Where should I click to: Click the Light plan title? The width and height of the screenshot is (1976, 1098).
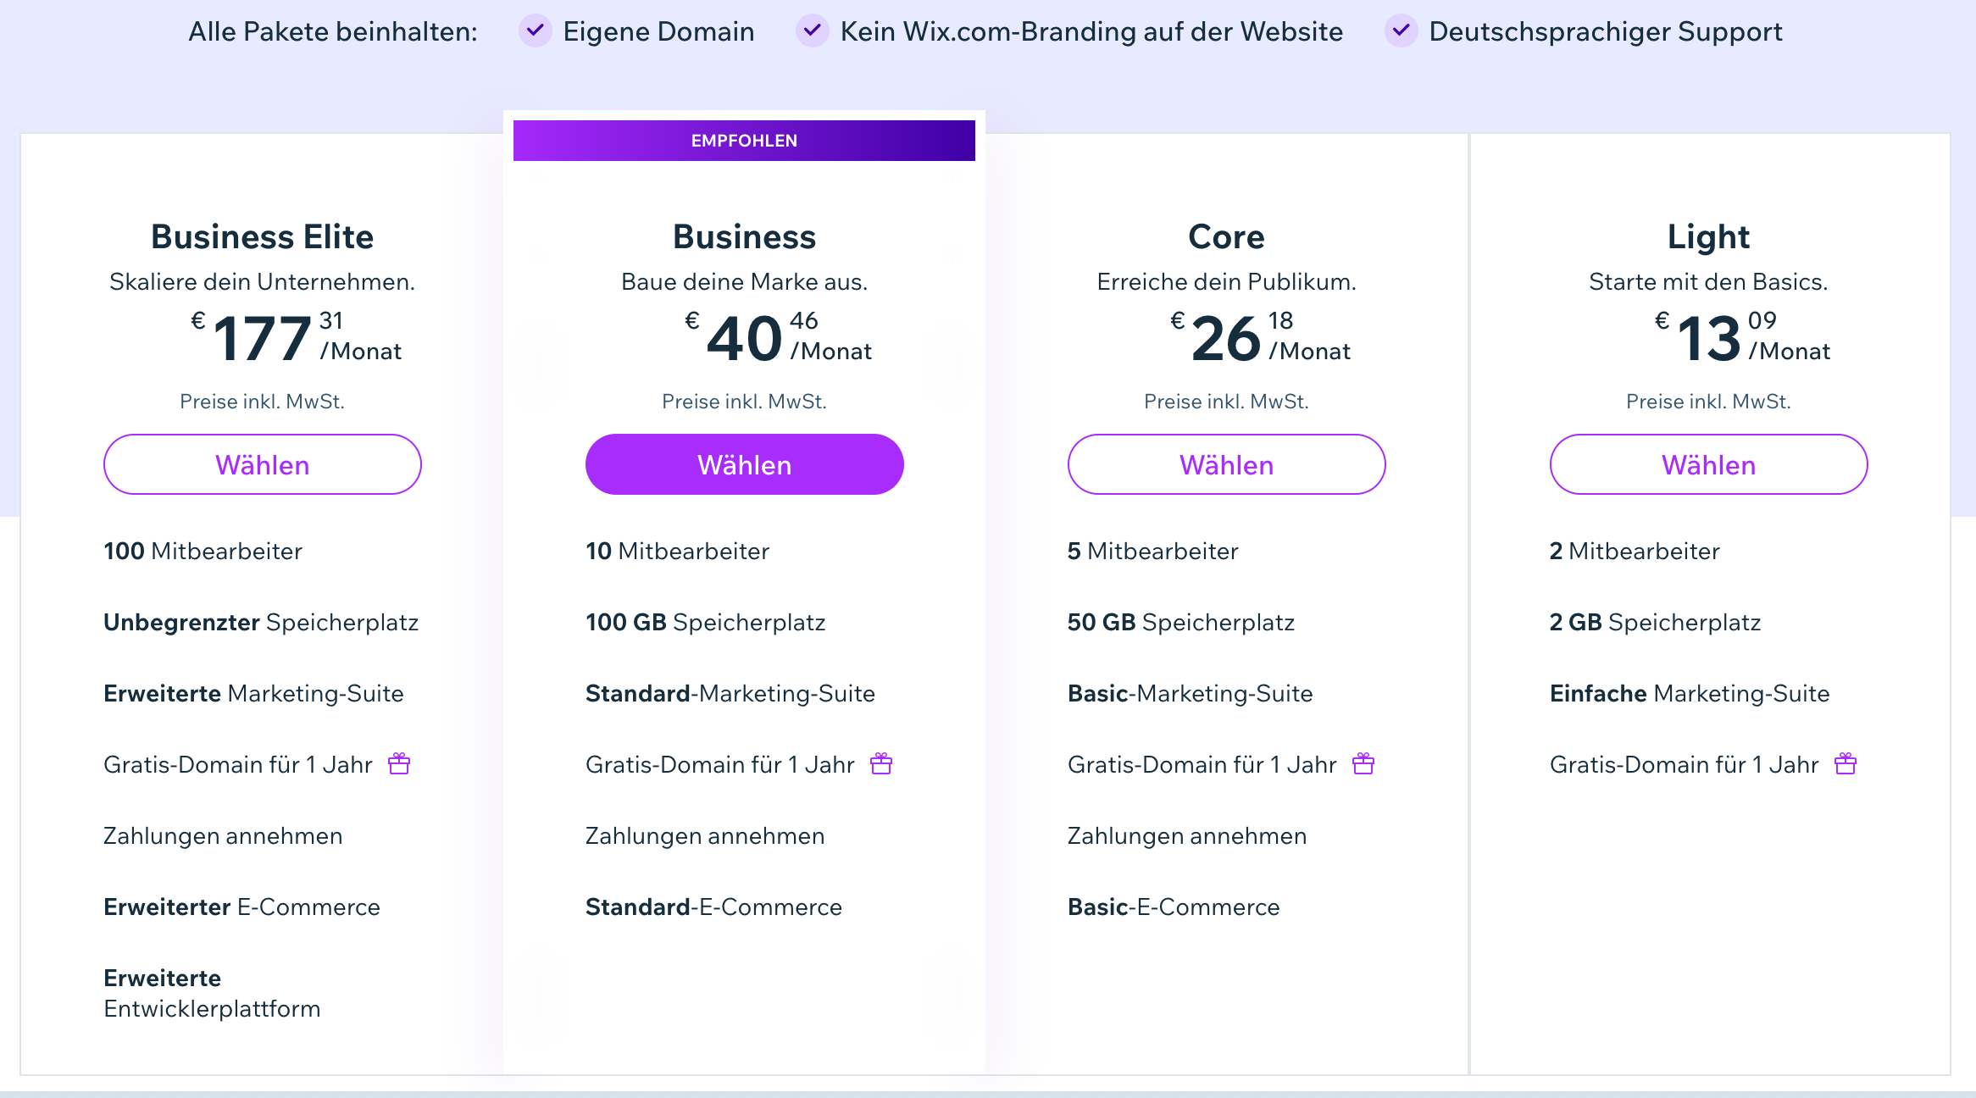point(1709,236)
